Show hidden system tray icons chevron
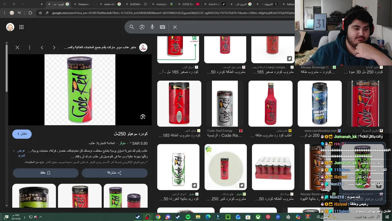The width and height of the screenshot is (392, 221). [40, 217]
